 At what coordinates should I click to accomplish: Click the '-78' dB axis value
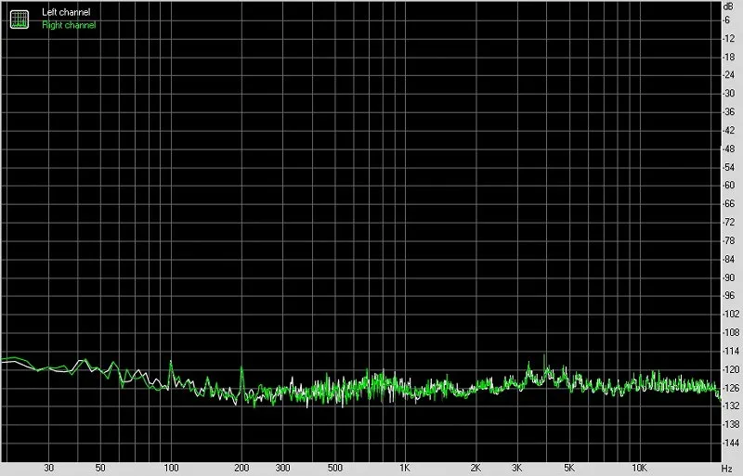[729, 240]
